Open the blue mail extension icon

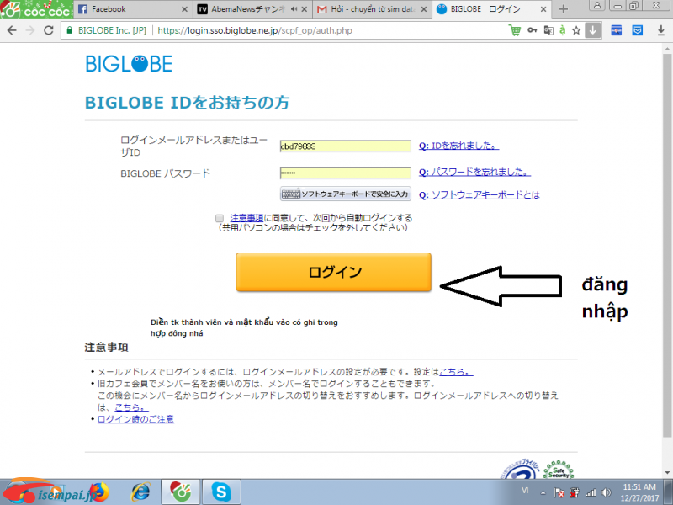[x=638, y=30]
